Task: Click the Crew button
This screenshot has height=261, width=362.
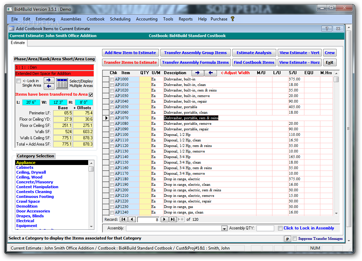Action: coord(330,53)
